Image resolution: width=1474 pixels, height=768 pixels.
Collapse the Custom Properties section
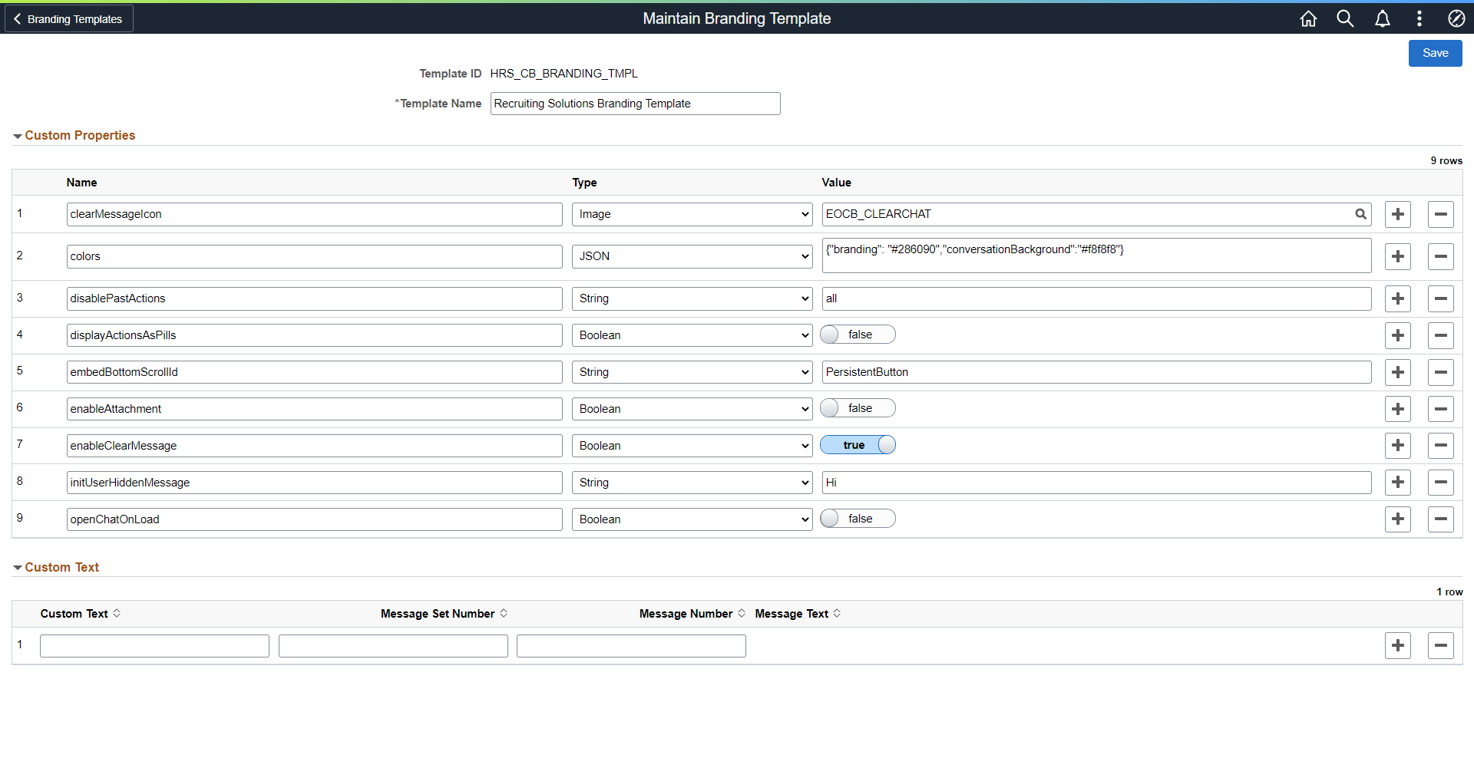(74, 135)
